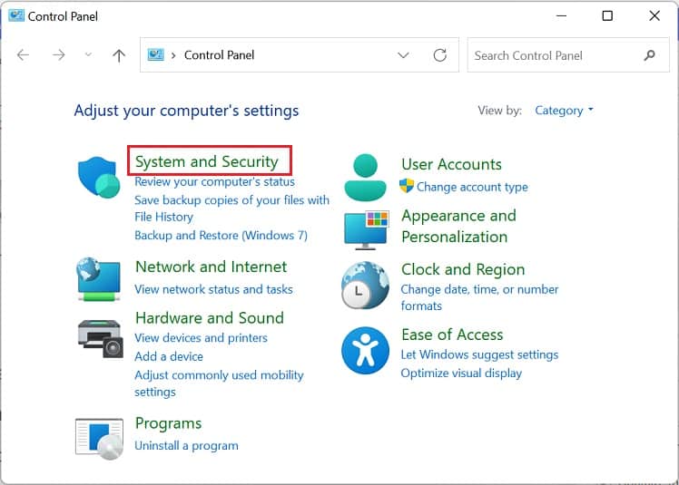Open Backup and Restore (Windows 7)
This screenshot has width=679, height=485.
pos(221,236)
